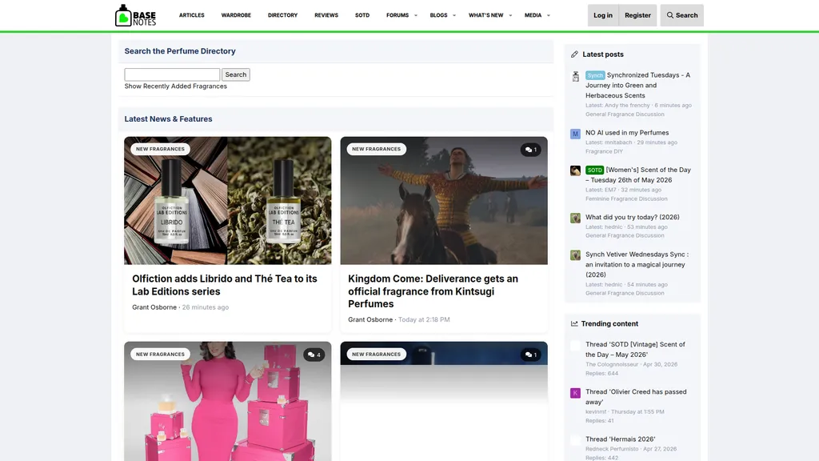The height and width of the screenshot is (461, 819).
Task: Click the blue Synch tag label
Action: coord(595,75)
